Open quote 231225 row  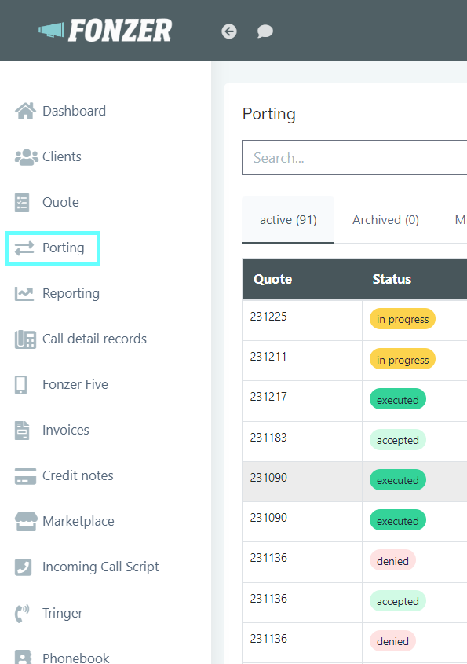coord(355,321)
